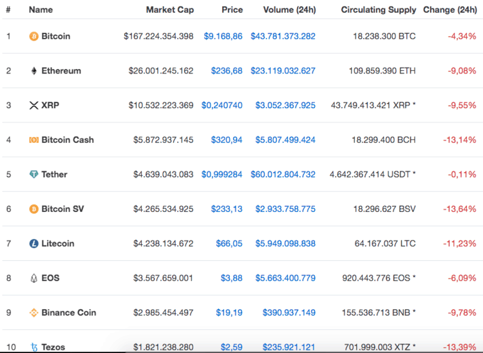Viewport: 483px width, 353px height.
Task: Open the Tezos name link
Action: [x=53, y=347]
